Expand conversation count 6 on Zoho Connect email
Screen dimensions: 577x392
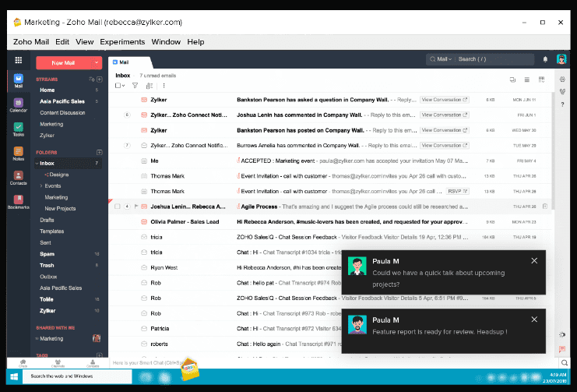127,115
